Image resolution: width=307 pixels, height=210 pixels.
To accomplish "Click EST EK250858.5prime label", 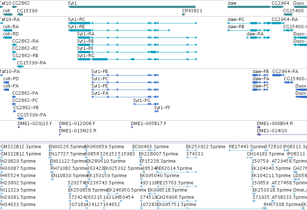I will pos(88,190).
